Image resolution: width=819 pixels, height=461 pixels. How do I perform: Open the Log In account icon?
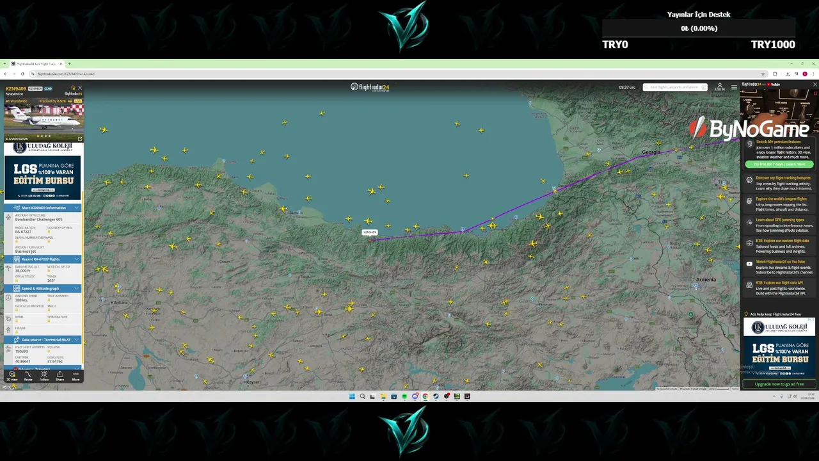[720, 87]
